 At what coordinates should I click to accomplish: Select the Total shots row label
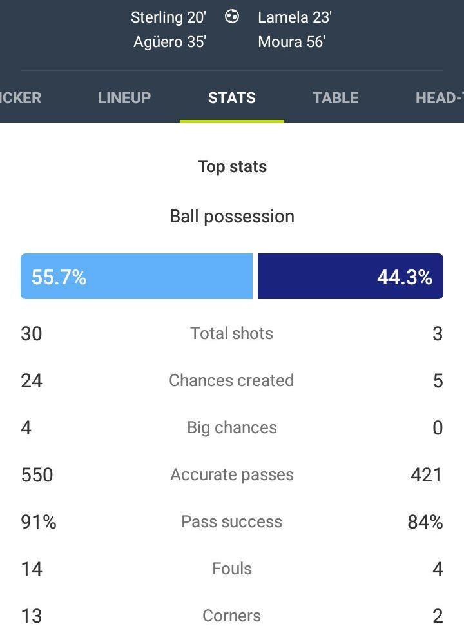pos(232,333)
